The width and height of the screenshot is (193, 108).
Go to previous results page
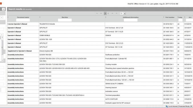(x=101, y=13)
